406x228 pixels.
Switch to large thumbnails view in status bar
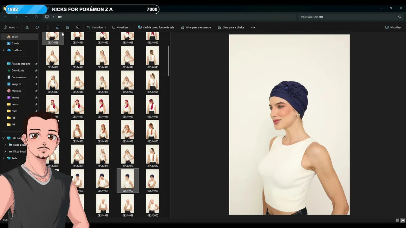403,220
